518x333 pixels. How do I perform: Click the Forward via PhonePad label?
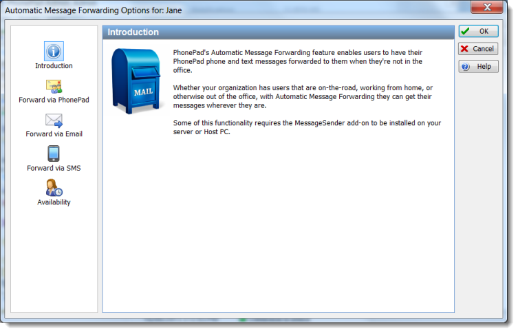54,100
